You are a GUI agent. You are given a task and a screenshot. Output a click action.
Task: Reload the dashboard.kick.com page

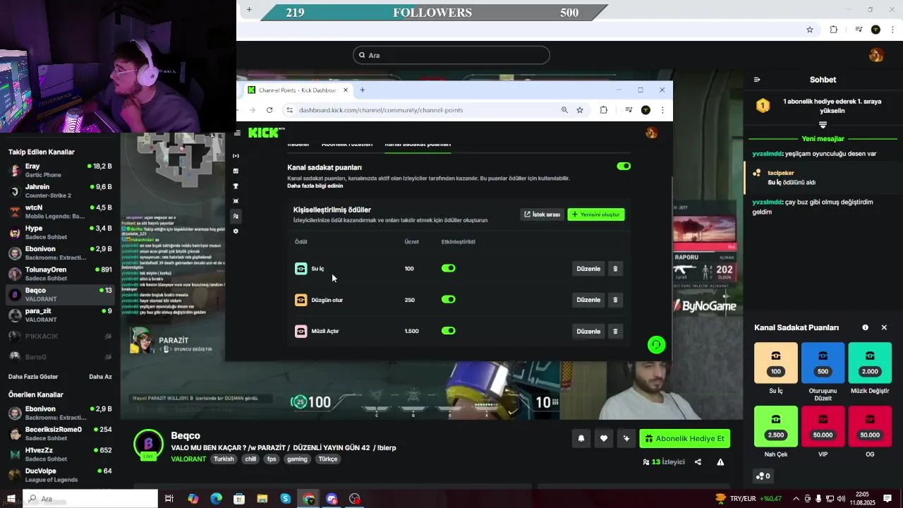click(x=269, y=110)
